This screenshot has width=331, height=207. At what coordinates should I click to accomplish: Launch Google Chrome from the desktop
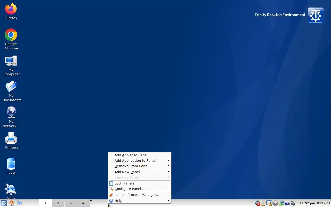click(x=11, y=39)
